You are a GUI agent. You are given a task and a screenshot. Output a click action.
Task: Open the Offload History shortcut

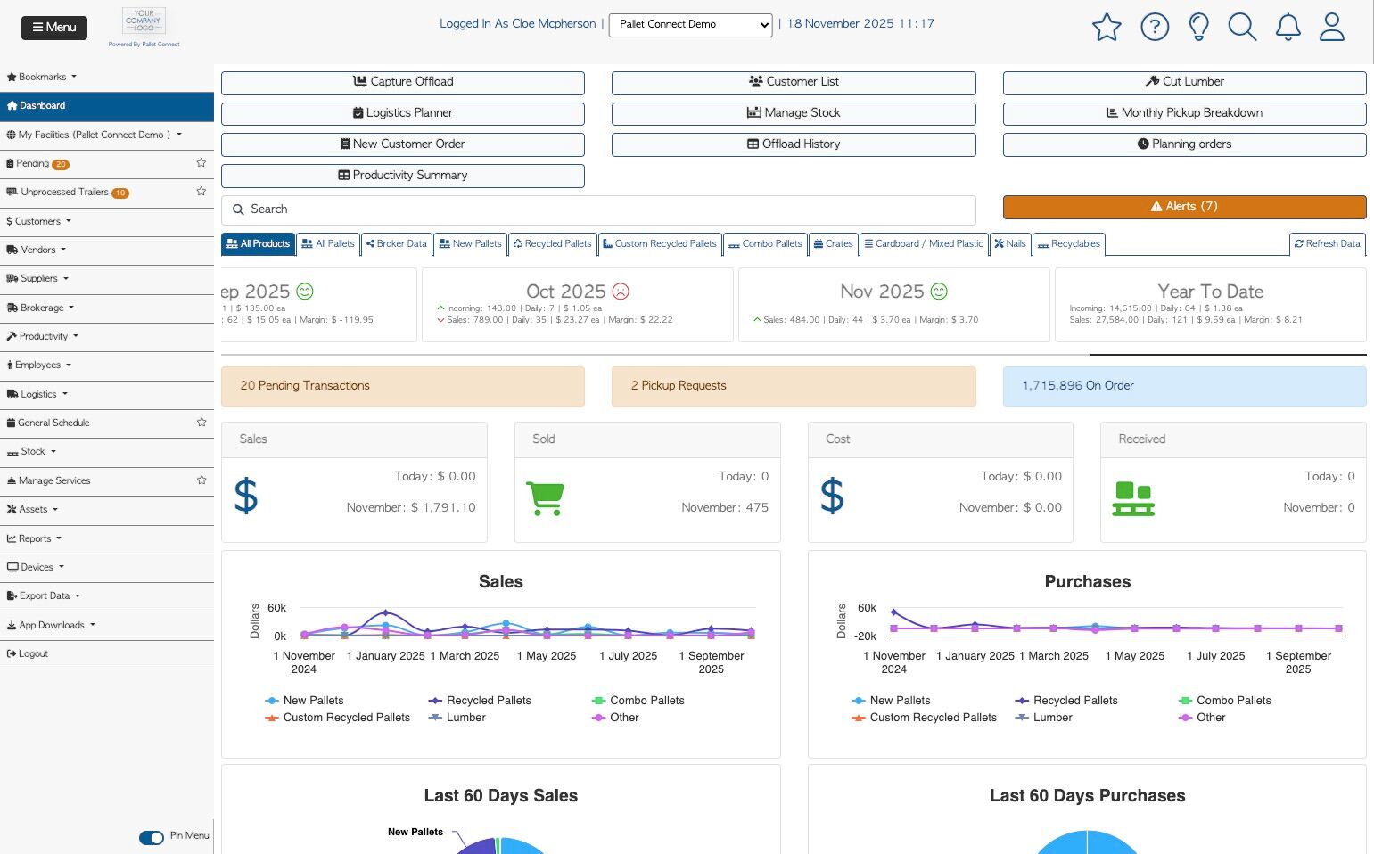pyautogui.click(x=794, y=144)
